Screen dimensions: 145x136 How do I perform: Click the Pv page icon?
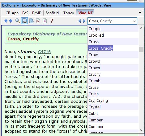(38, 21)
